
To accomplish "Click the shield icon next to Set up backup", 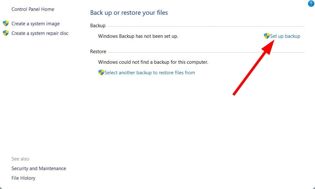I will pyautogui.click(x=267, y=36).
